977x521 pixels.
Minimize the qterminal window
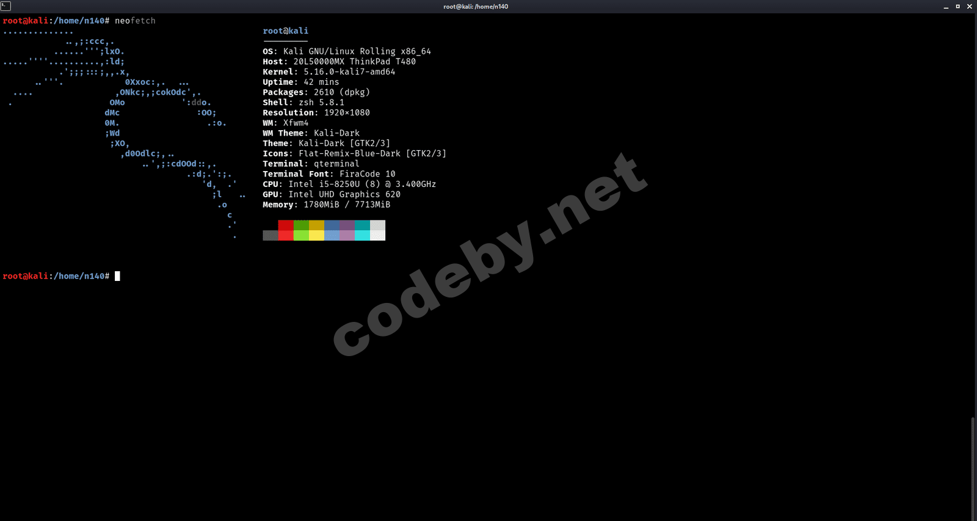(x=946, y=7)
